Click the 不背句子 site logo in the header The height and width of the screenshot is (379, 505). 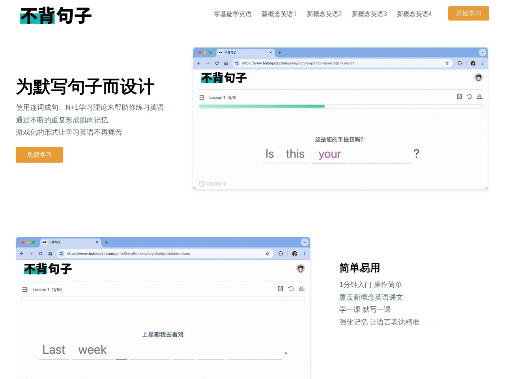56,16
